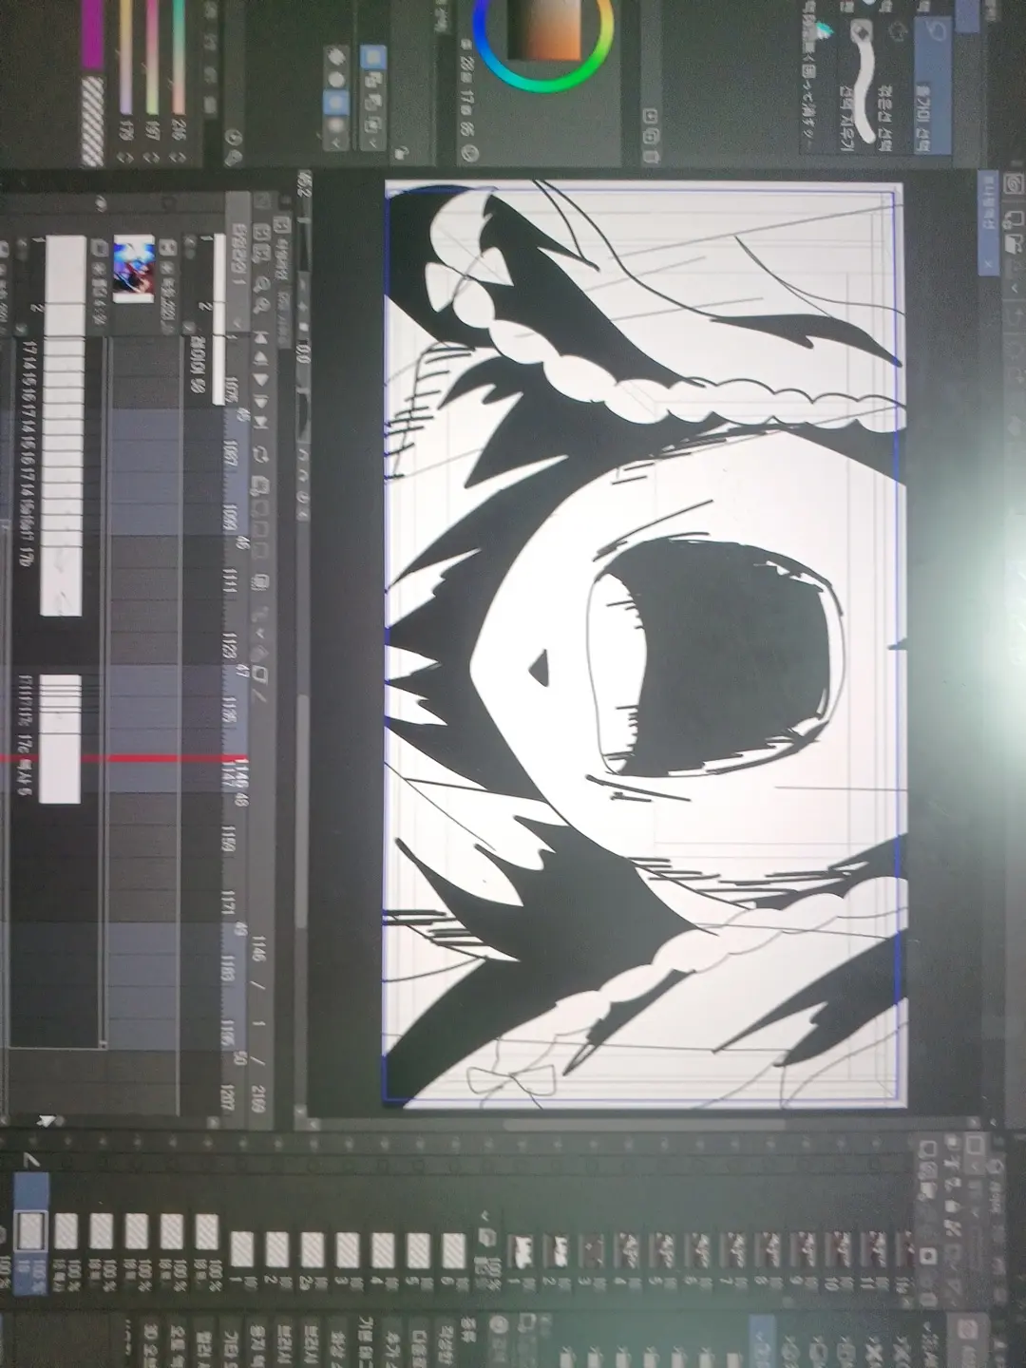Collapse the animation folder chevron in layers
The height and width of the screenshot is (1368, 1026).
coord(487,1215)
